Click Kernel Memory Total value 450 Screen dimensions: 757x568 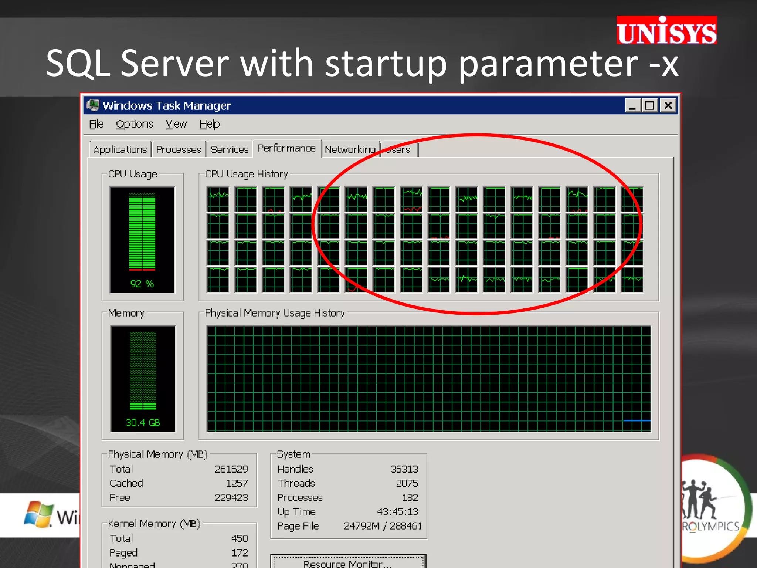tap(240, 538)
